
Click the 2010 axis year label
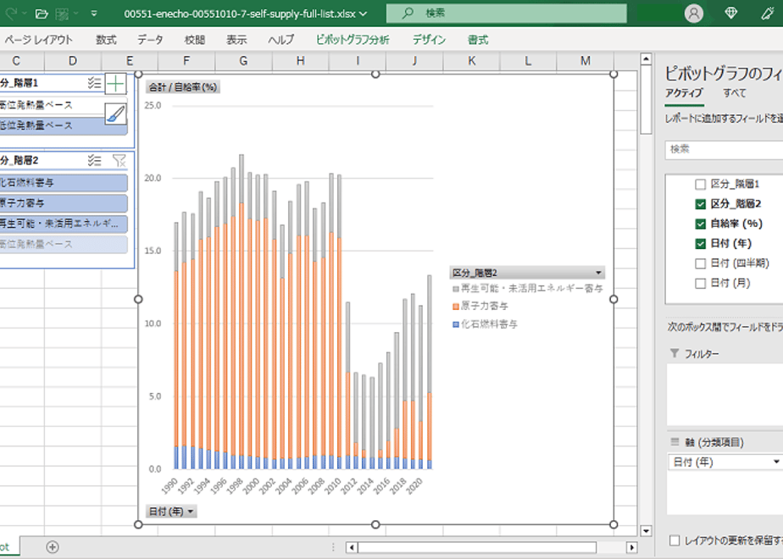[x=332, y=485]
